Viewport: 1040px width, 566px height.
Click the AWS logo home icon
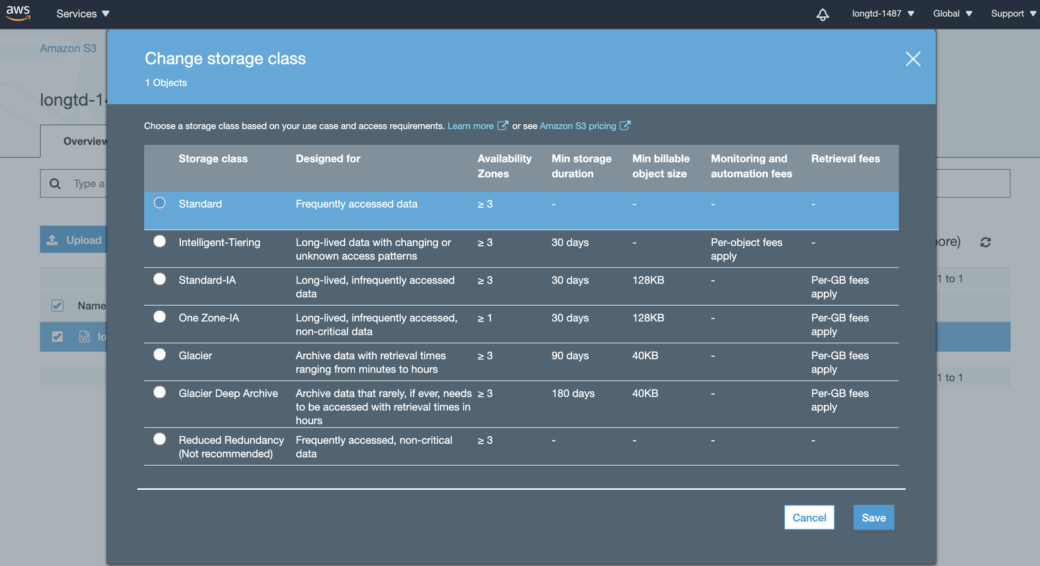[18, 13]
